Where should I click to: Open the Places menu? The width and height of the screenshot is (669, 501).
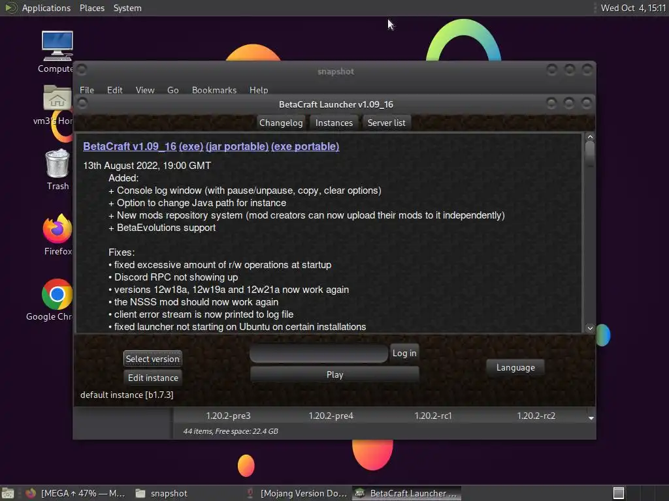91,8
